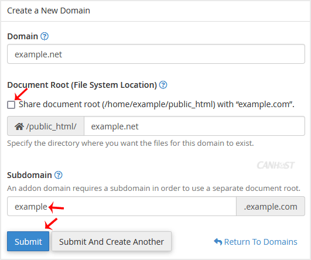The height and width of the screenshot is (260, 311).
Task: Open the Document Root help icon
Action: (x=163, y=85)
